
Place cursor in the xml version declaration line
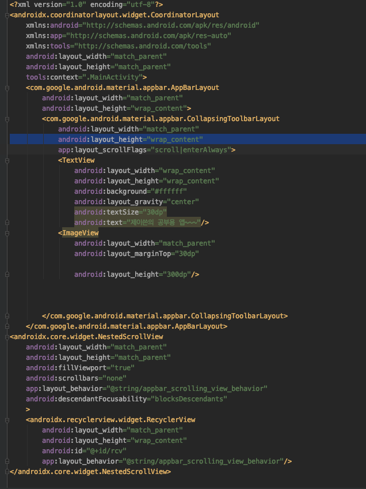(x=86, y=5)
